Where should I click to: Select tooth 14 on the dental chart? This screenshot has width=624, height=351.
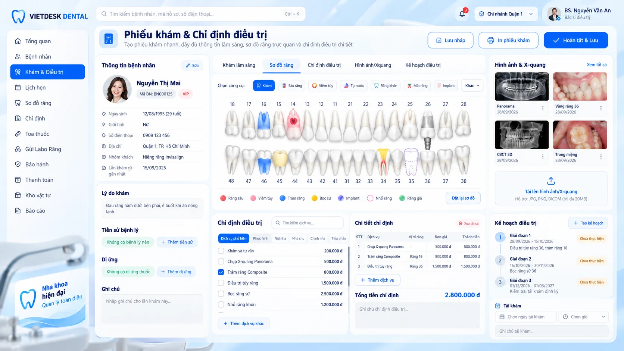pos(293,124)
